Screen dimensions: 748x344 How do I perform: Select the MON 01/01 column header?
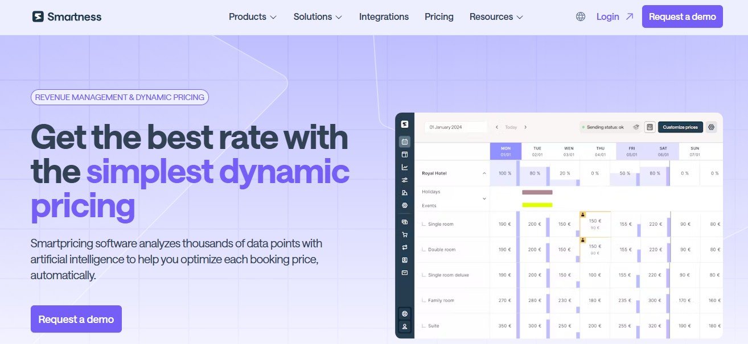click(505, 151)
